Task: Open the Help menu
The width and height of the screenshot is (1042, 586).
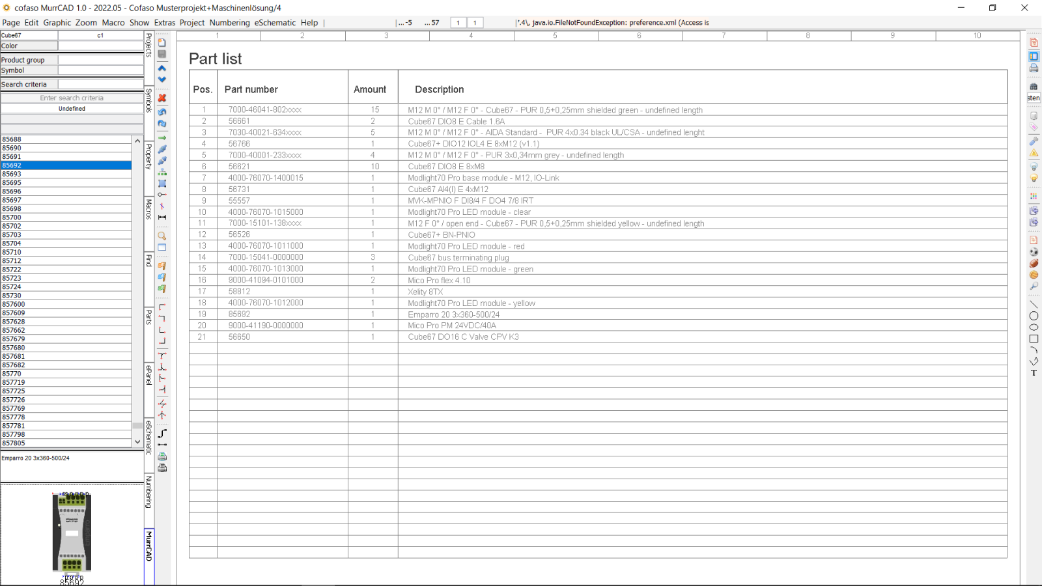Action: click(309, 23)
